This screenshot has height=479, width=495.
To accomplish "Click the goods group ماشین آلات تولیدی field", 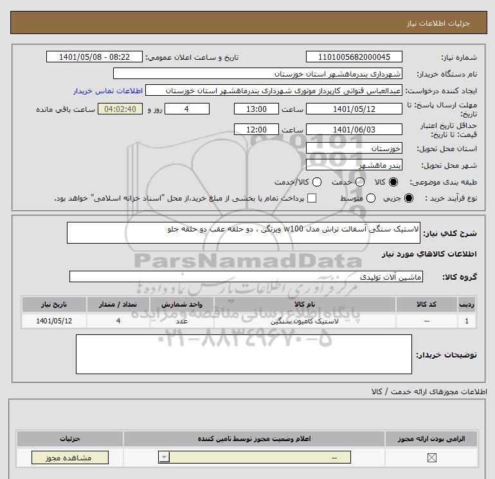I will 246,276.
